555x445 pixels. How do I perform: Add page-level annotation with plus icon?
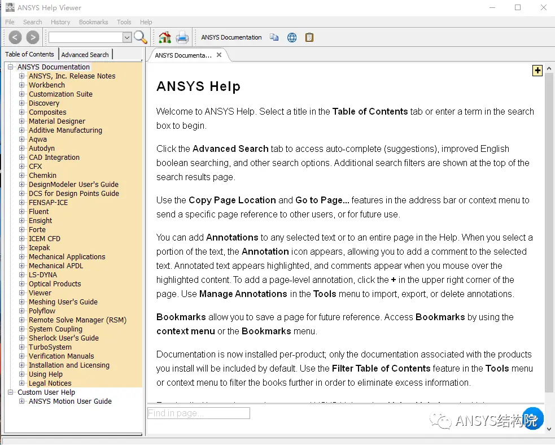[537, 71]
